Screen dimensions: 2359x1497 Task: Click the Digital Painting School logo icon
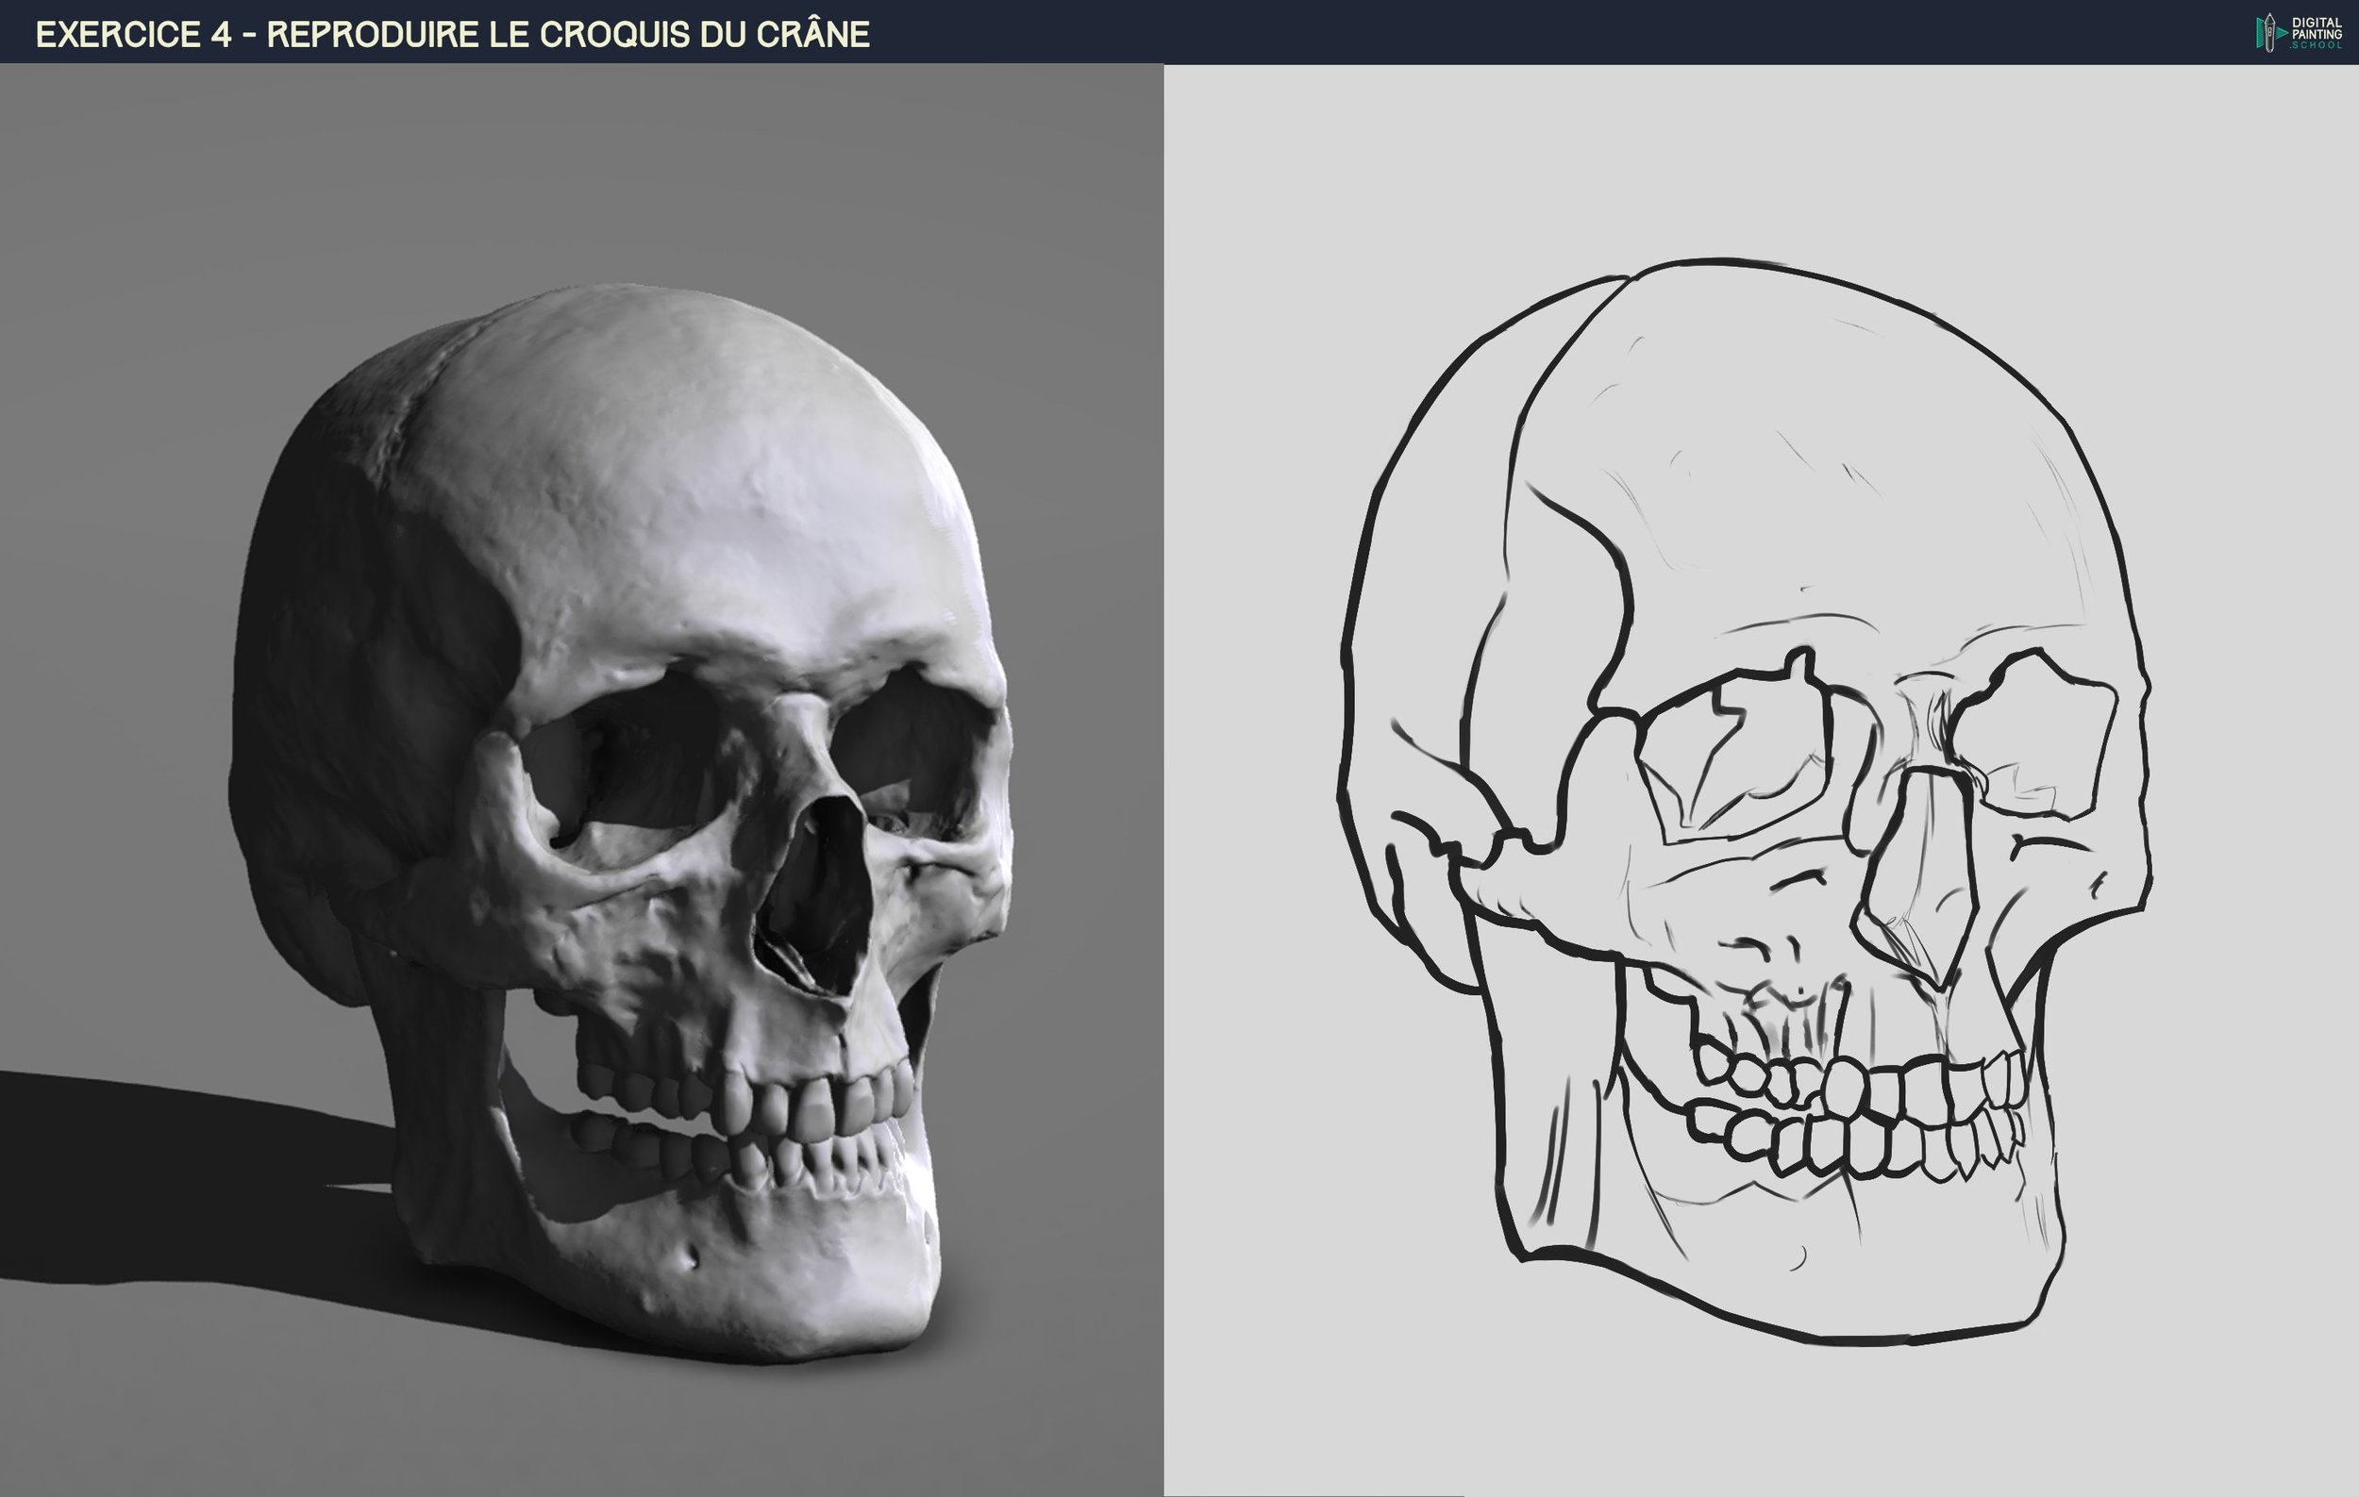click(x=2271, y=32)
